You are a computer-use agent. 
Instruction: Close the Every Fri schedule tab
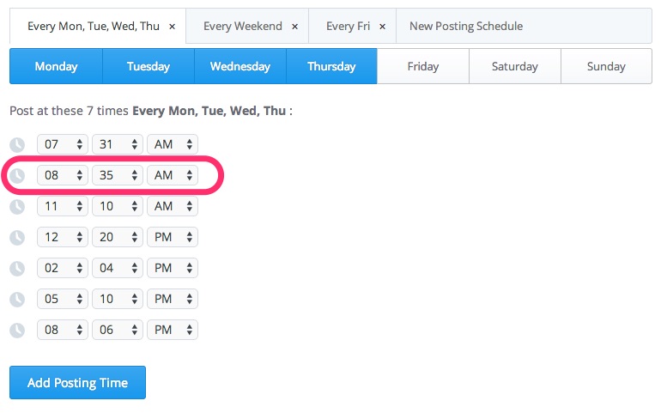382,27
